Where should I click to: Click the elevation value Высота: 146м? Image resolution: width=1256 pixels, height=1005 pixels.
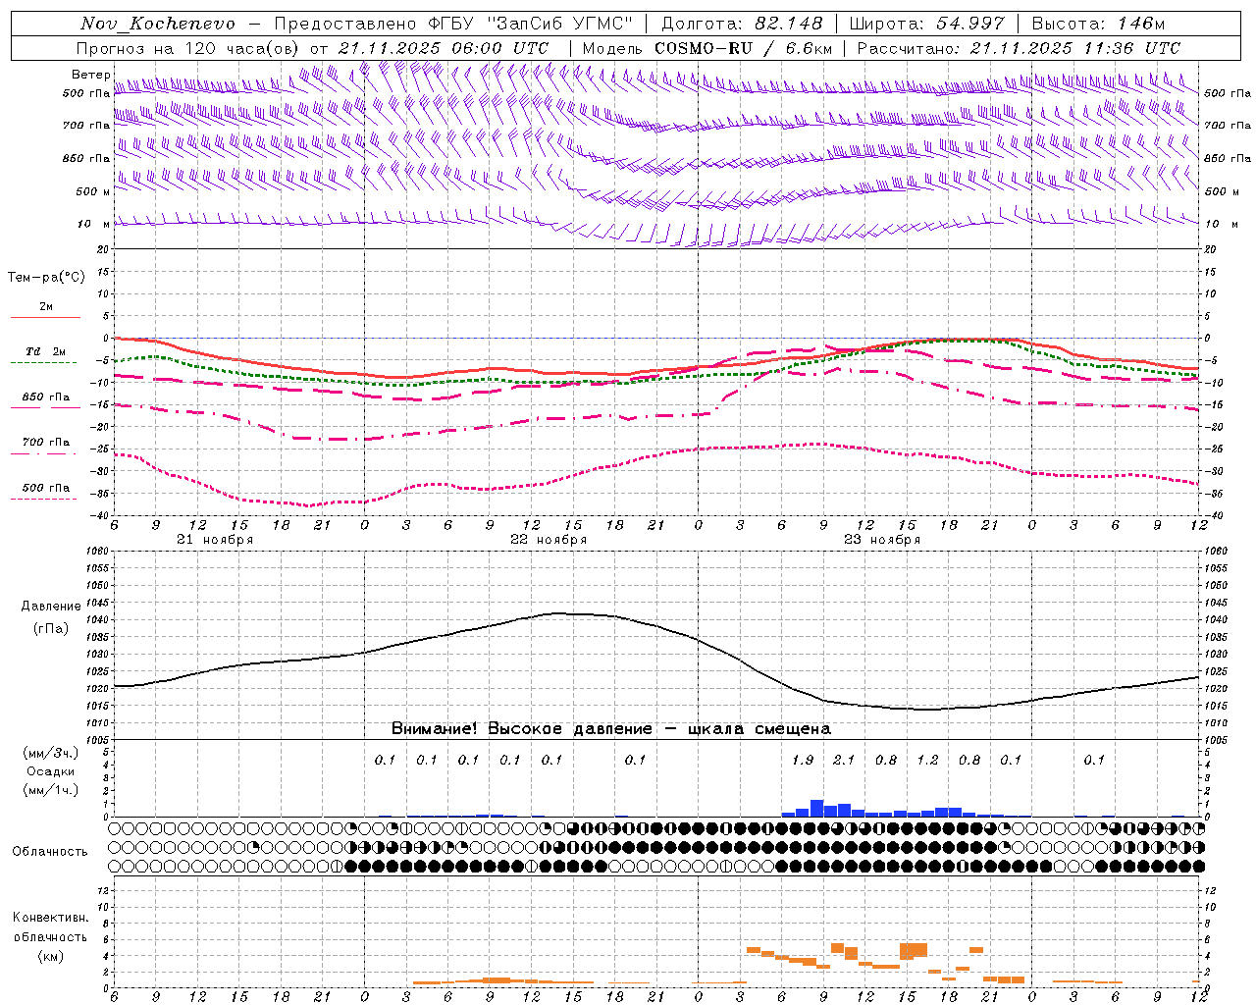(1098, 24)
